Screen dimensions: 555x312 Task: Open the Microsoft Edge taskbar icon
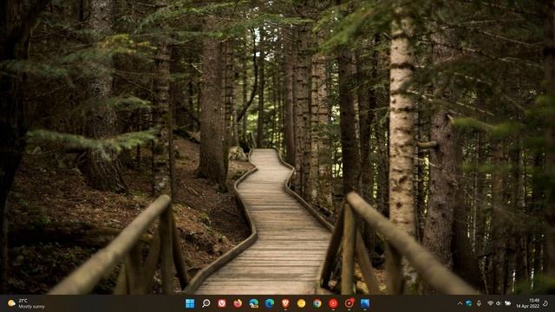tap(270, 303)
